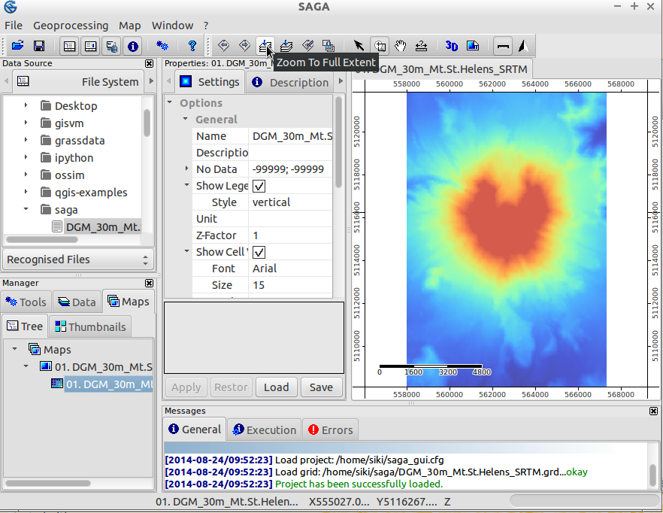Viewport: 663px width, 513px height.
Task: Uncheck the Show Cell Values checkbox
Action: [x=259, y=252]
